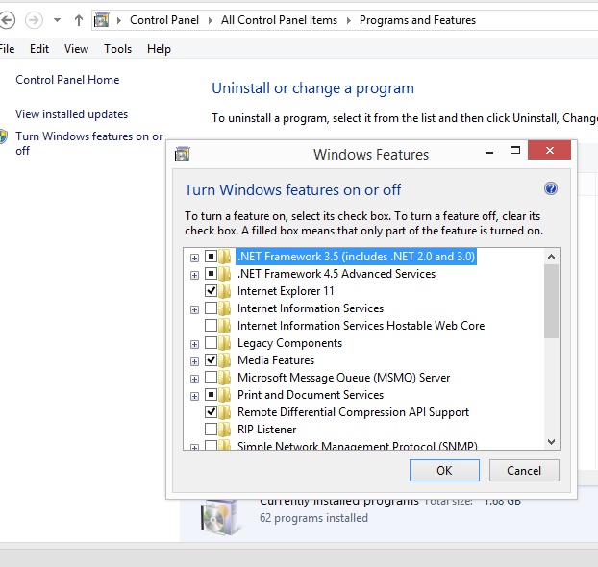The image size is (598, 567).
Task: Click folder icon of Remote Differential Compression
Action: [225, 412]
